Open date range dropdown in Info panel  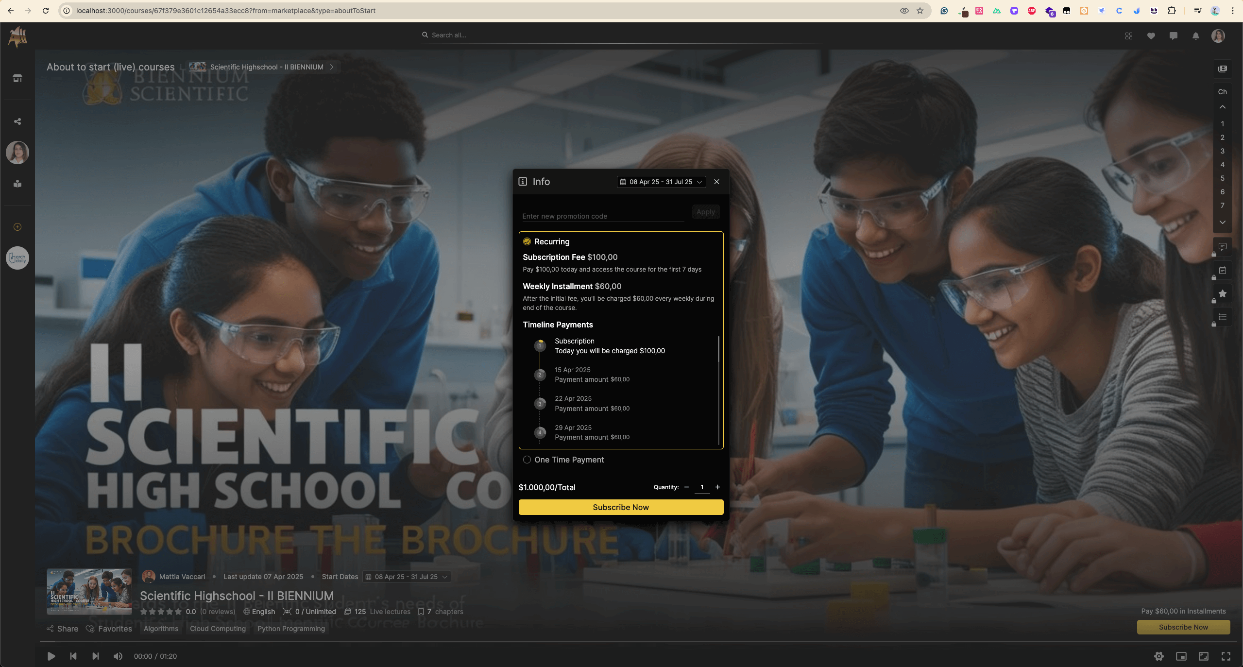tap(661, 182)
